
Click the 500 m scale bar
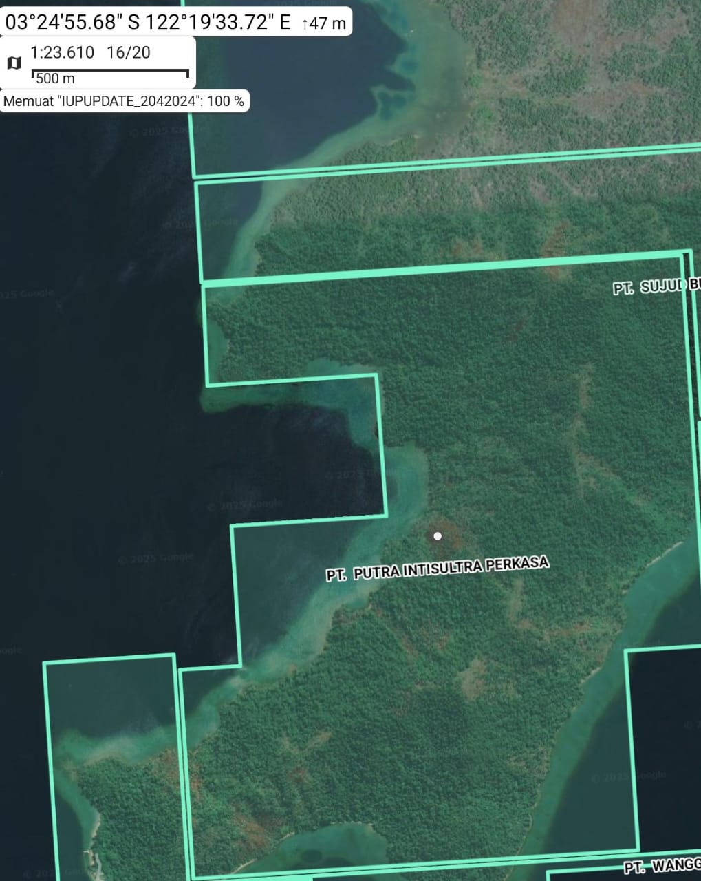(x=110, y=74)
